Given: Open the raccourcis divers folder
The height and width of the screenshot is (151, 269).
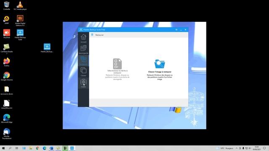Looking at the screenshot, I should pos(7,91).
